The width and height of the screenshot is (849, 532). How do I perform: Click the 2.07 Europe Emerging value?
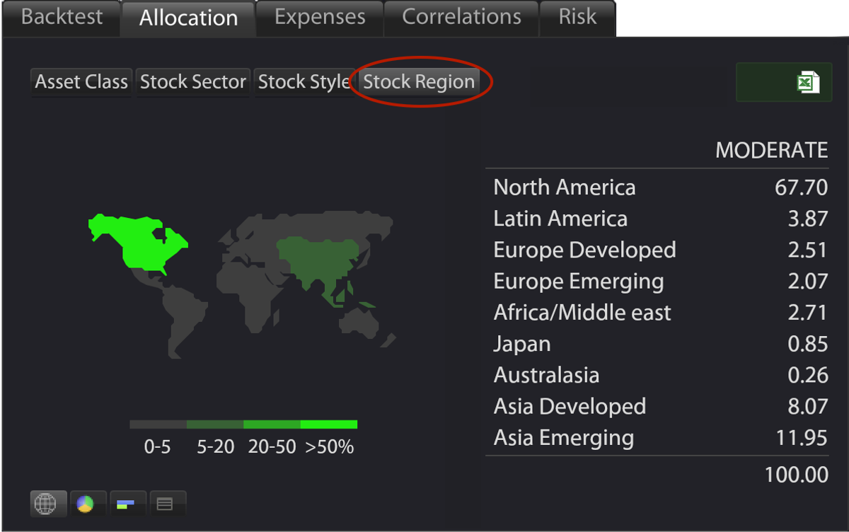point(808,282)
